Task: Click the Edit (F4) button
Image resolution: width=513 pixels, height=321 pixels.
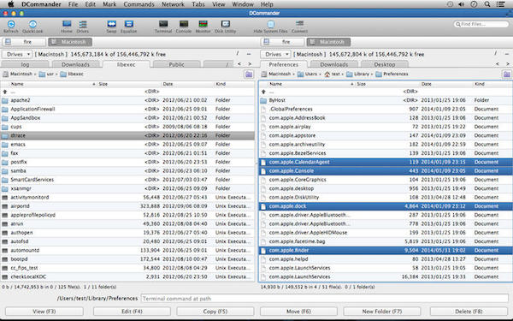Action: coord(132,312)
